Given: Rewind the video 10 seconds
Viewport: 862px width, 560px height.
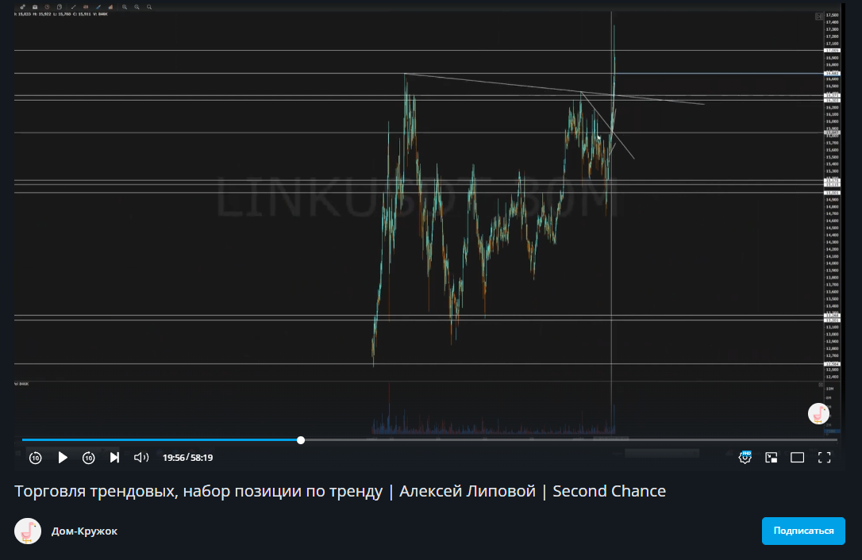Looking at the screenshot, I should [x=36, y=458].
